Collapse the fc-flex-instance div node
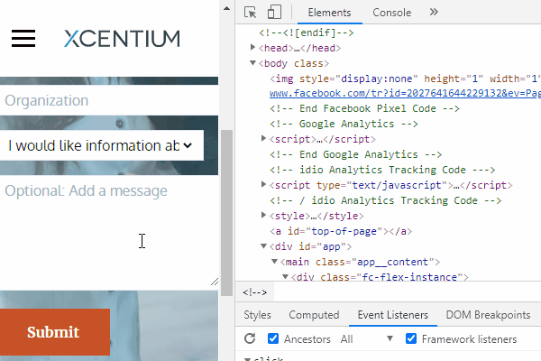Screen dimensions: 541x361 click(285, 277)
